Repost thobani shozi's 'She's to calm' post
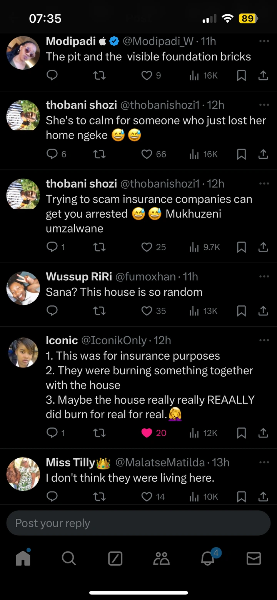 [x=100, y=154]
